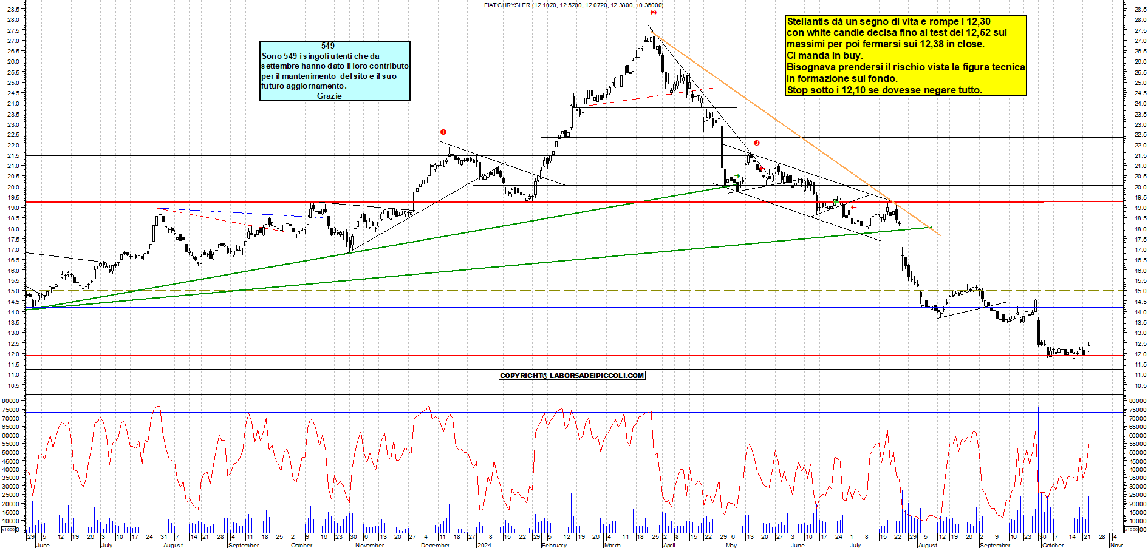Click the word 'Grazie' in cyan box

click(x=329, y=96)
